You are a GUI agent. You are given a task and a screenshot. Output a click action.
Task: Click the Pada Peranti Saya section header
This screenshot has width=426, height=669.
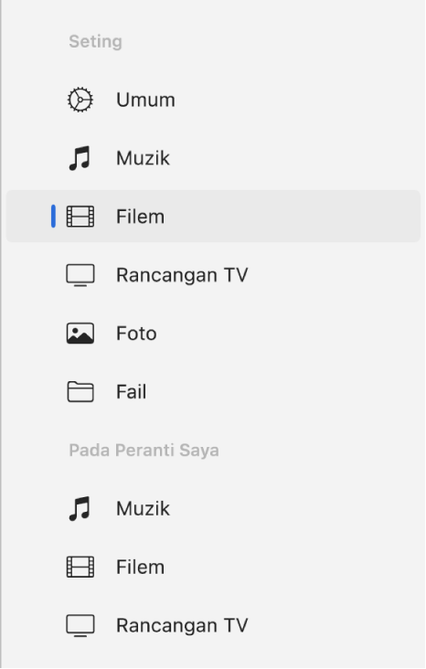click(144, 451)
